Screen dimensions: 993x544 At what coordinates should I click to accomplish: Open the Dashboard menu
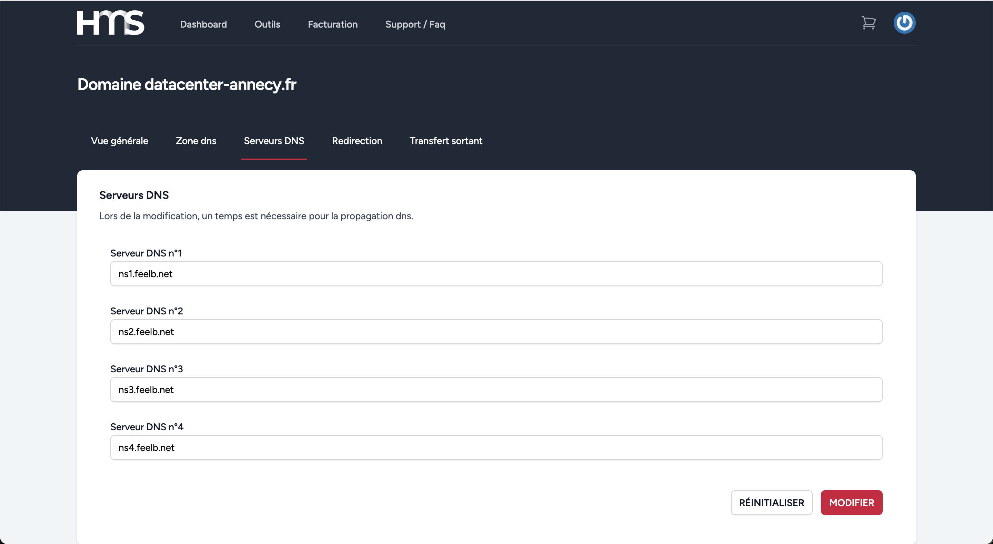click(203, 24)
